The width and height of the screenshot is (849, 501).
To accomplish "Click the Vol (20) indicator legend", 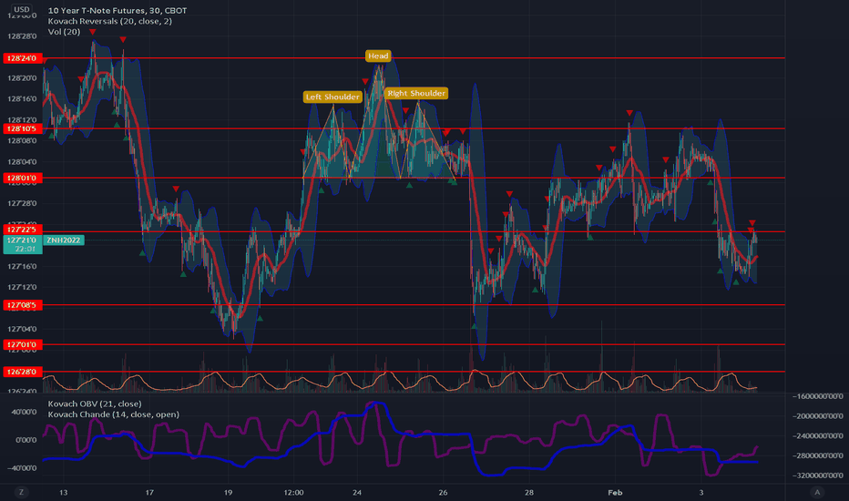I will coord(64,31).
